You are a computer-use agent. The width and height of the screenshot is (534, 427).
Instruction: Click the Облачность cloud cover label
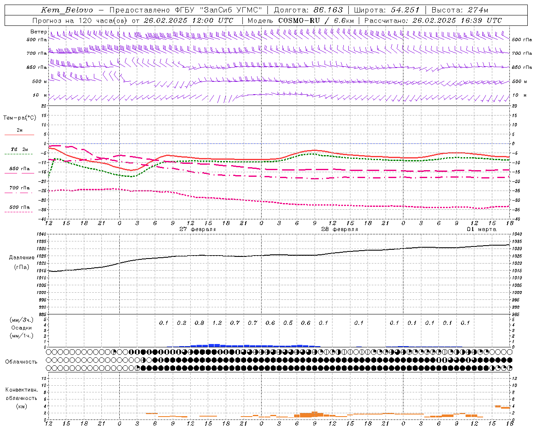click(21, 362)
